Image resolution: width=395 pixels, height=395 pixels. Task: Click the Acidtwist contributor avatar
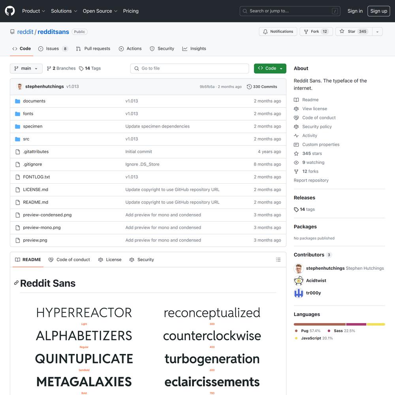point(299,280)
